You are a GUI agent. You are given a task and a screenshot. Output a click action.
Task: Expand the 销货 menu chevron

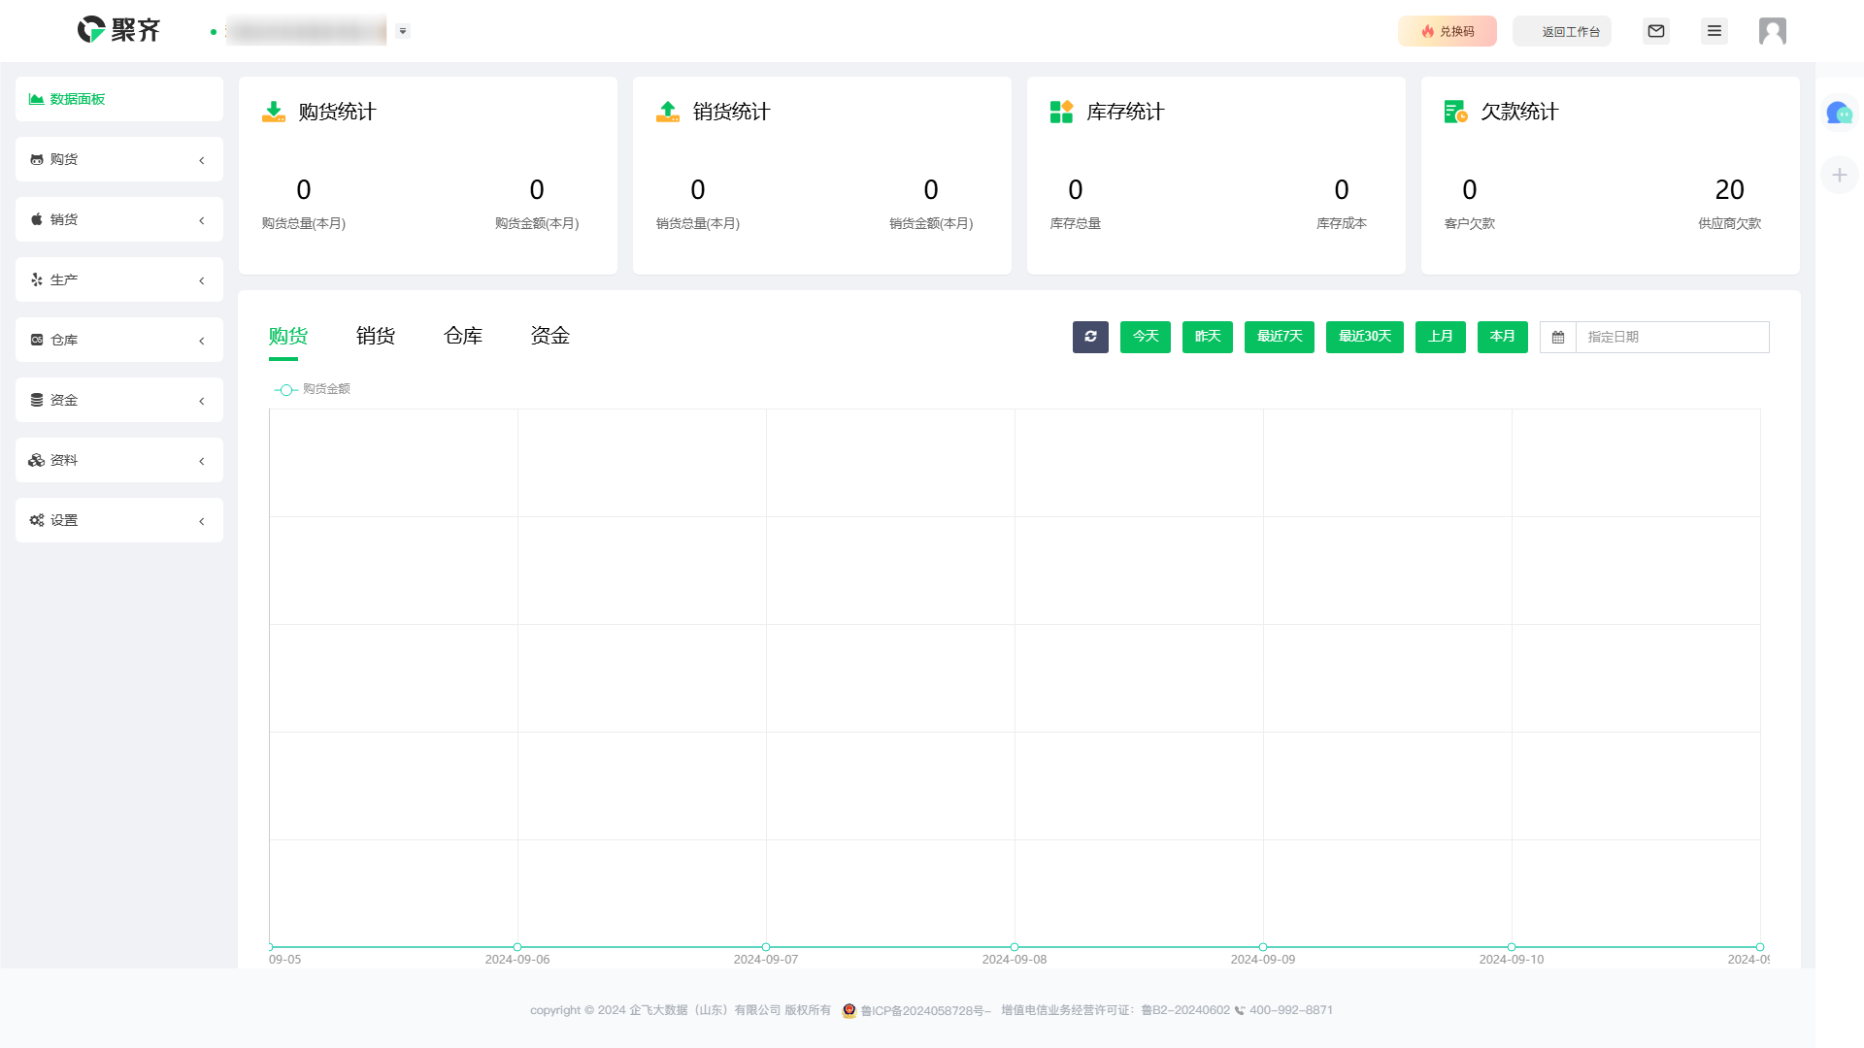202,220
